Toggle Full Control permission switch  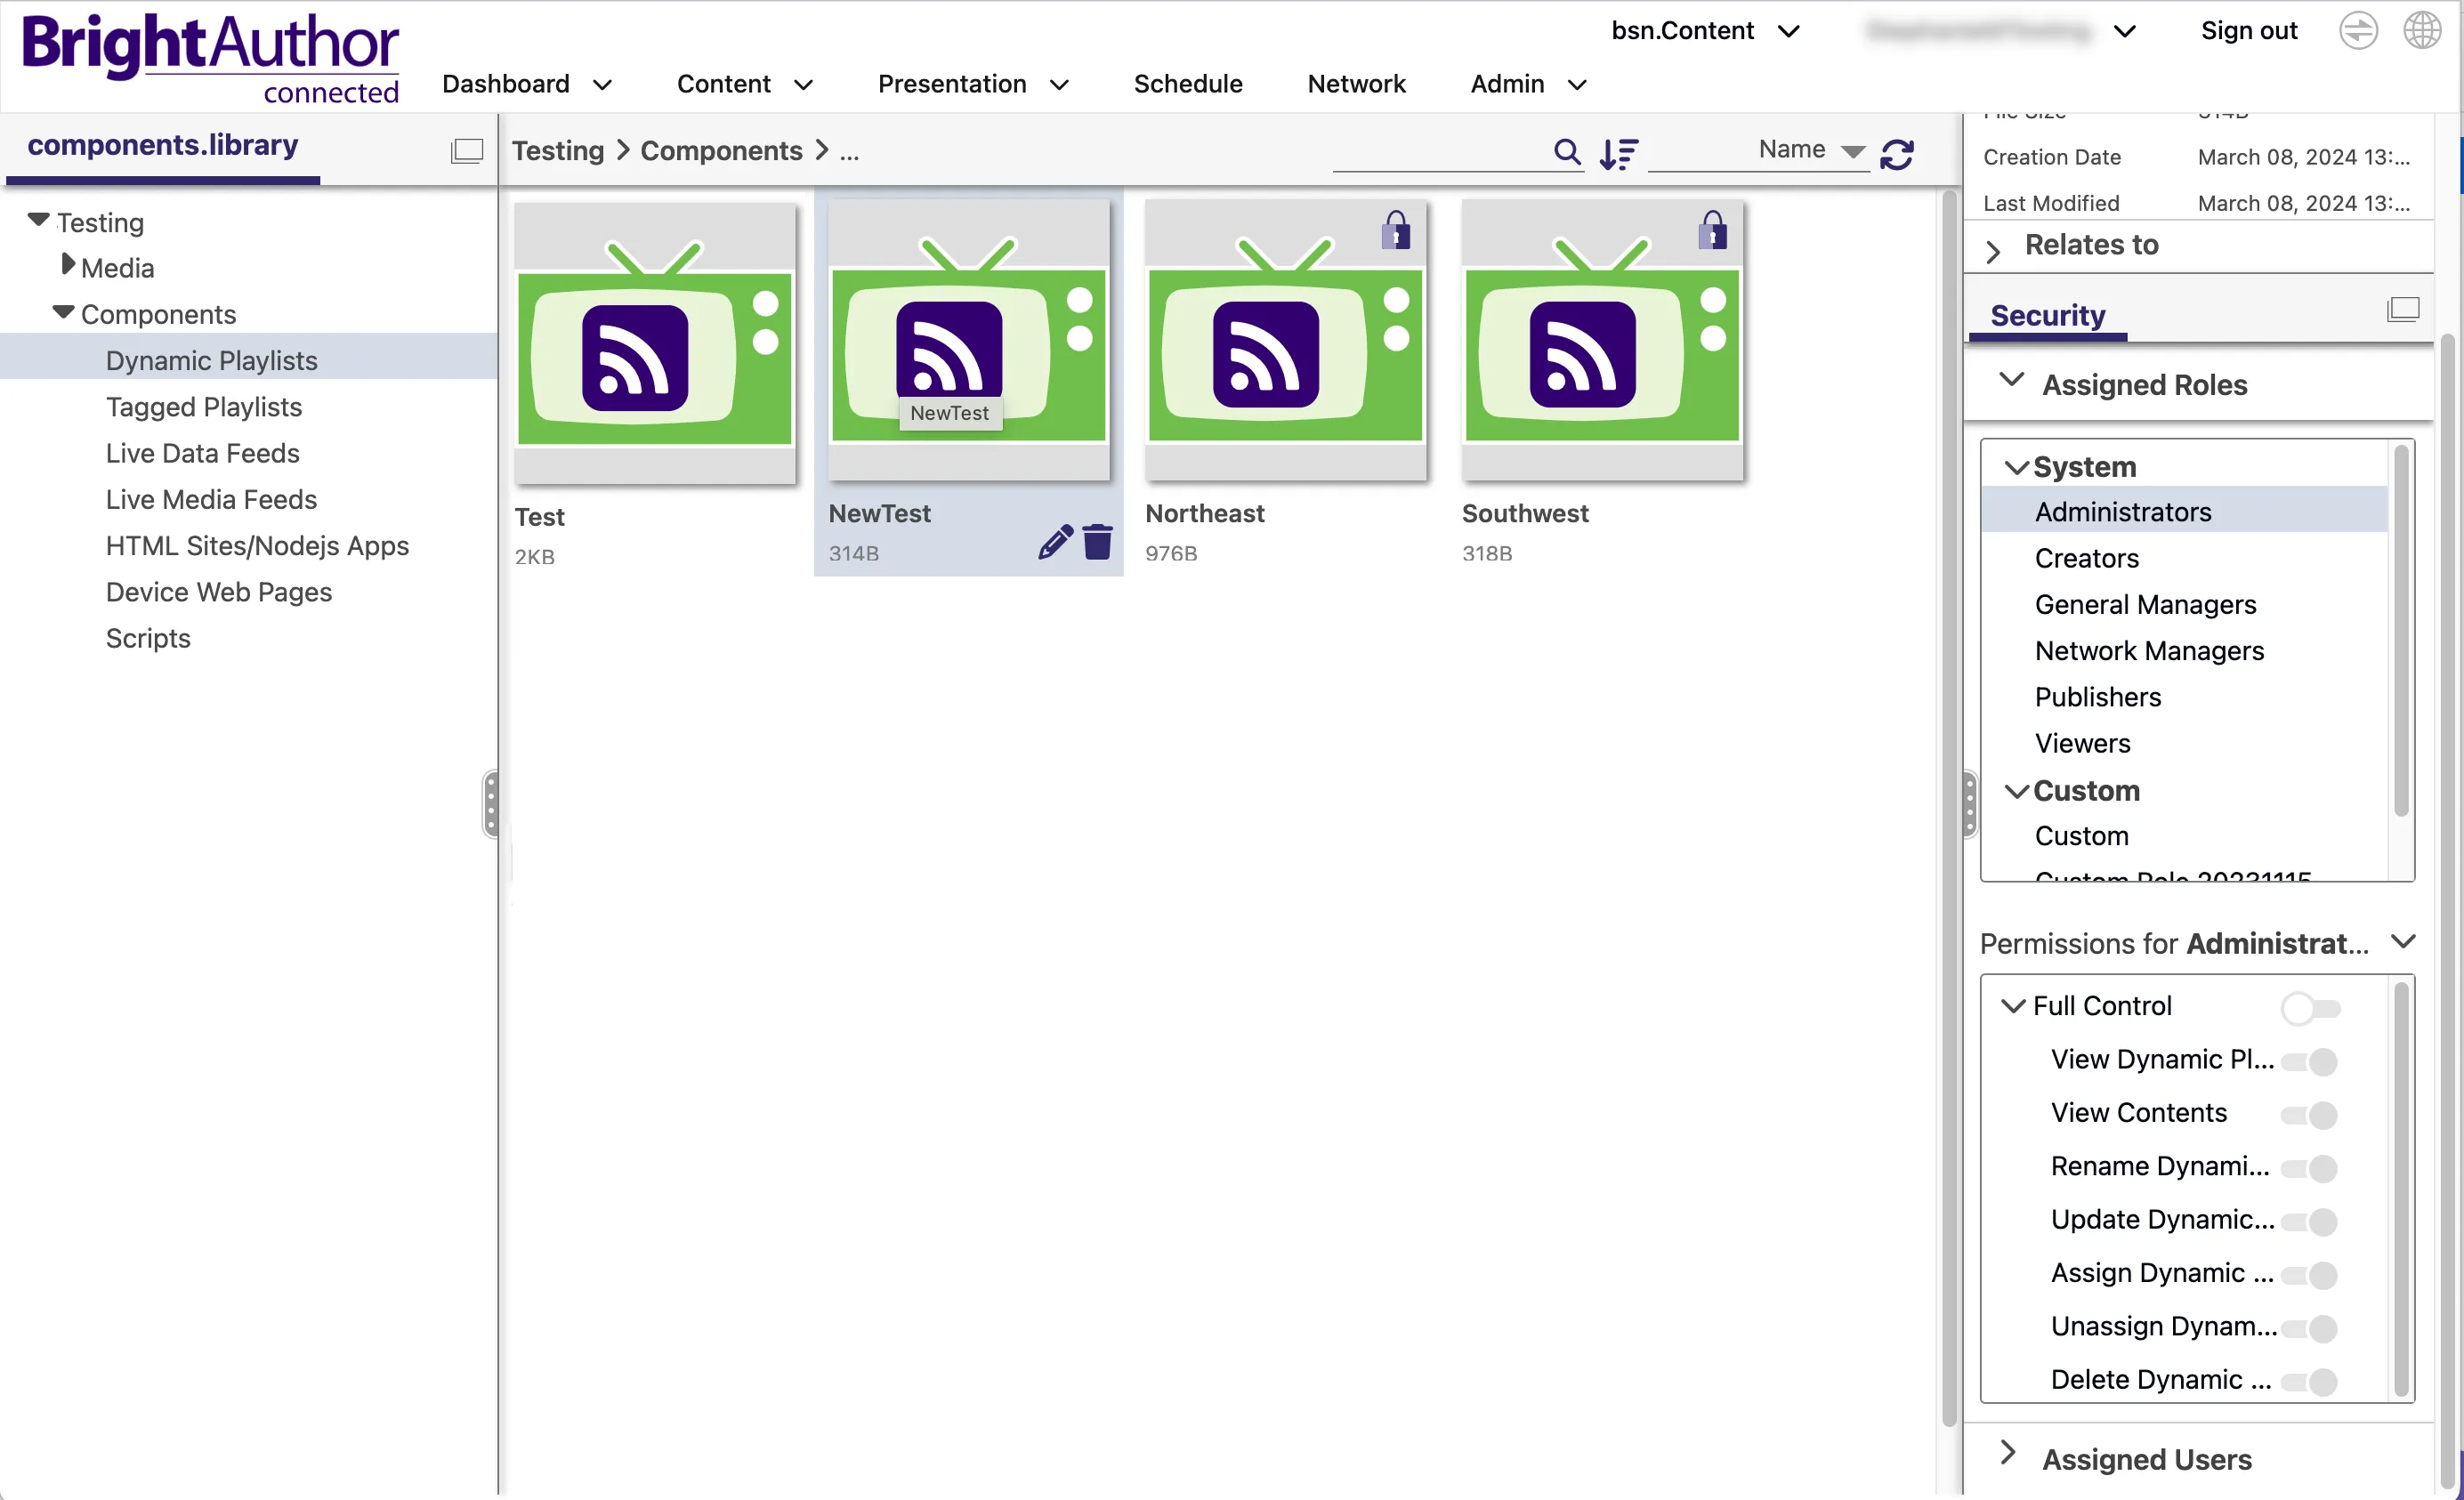[2310, 1008]
